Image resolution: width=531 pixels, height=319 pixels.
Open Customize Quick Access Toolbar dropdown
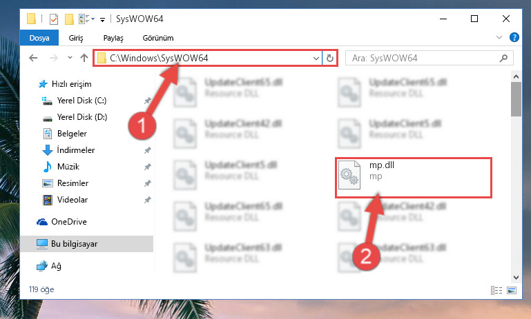tap(102, 19)
